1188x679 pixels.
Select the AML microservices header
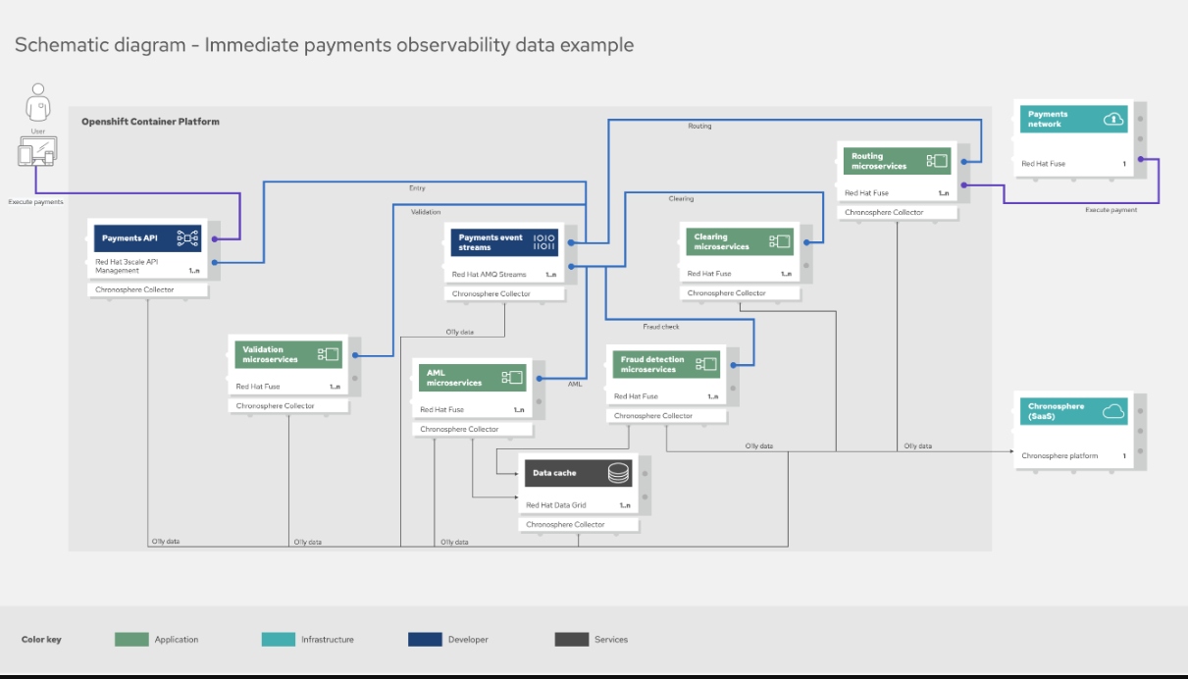click(475, 377)
